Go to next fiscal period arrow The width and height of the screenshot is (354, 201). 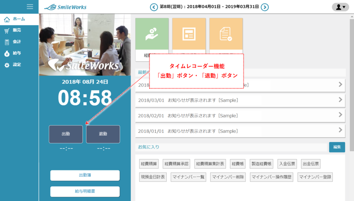point(264,7)
